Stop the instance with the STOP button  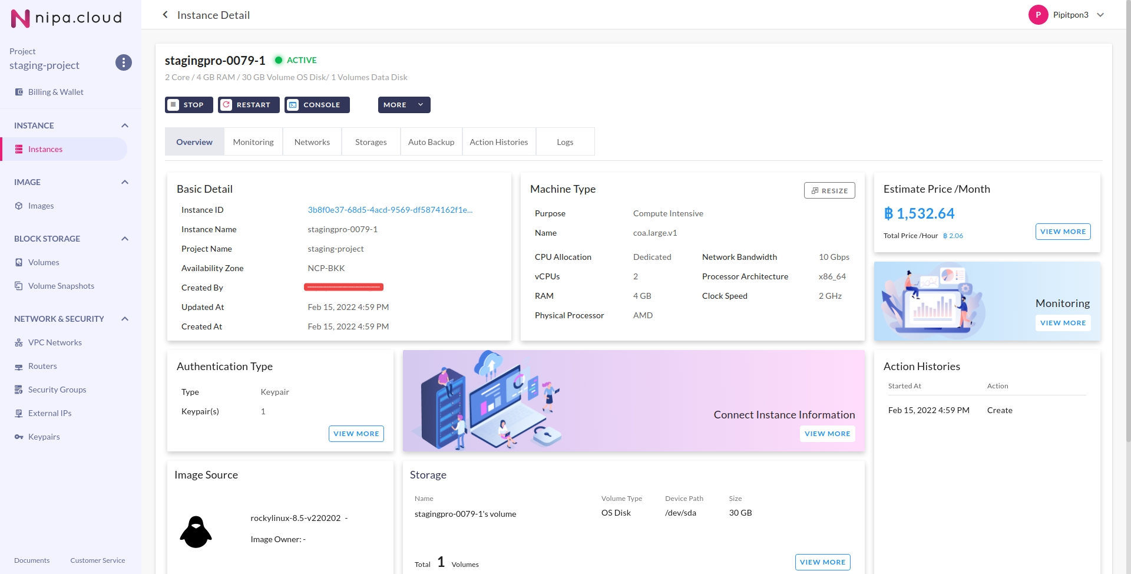click(x=188, y=105)
